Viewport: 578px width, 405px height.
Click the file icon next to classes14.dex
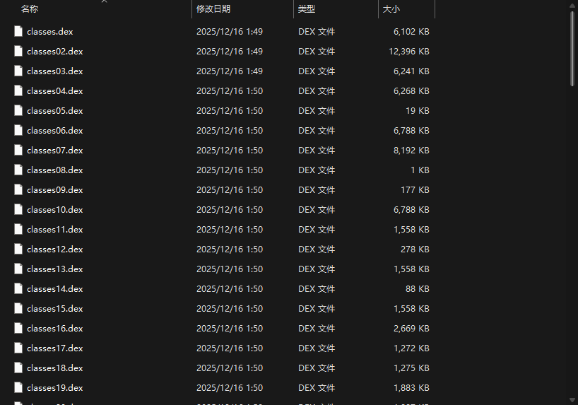pyautogui.click(x=18, y=289)
